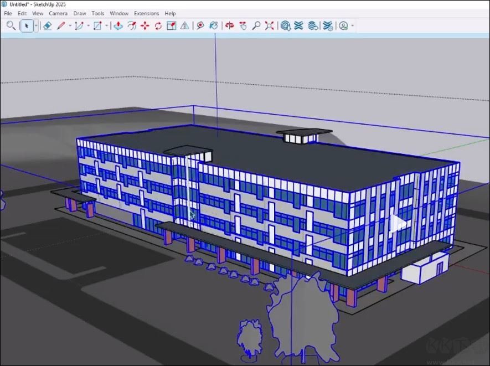The image size is (490, 366).
Task: Click the Zoom Extents tool
Action: point(270,25)
